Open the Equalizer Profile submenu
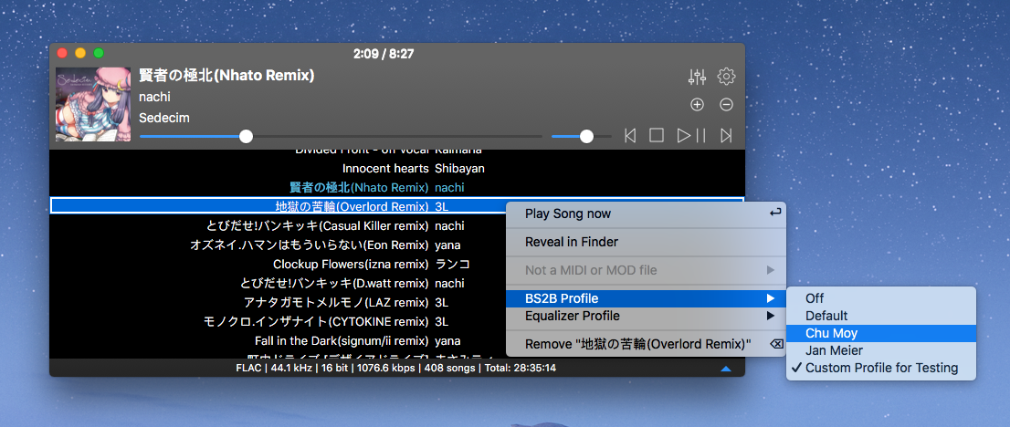The image size is (1010, 427). click(646, 317)
